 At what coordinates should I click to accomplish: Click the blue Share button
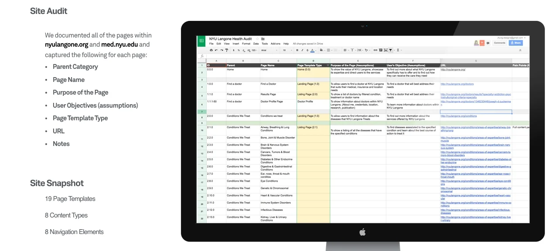click(516, 43)
